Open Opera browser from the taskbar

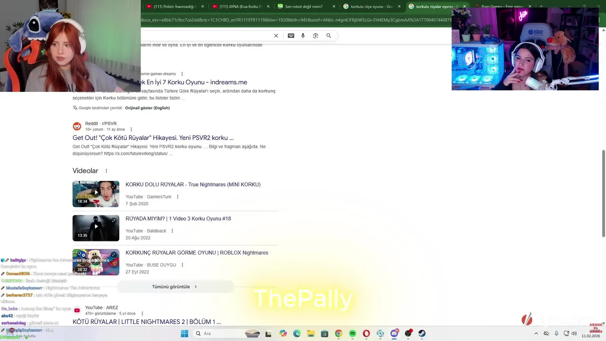click(x=366, y=333)
